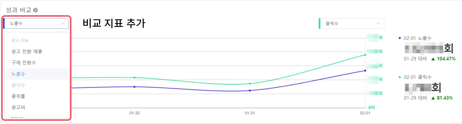This screenshot has height=124, width=462.
Task: Collapse the 노출수 dropdown via its up chevron
Action: point(63,24)
